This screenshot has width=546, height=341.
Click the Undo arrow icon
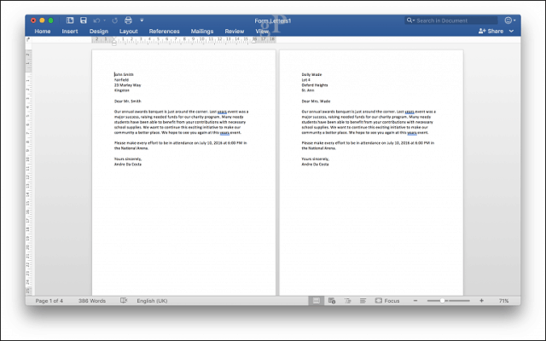(x=96, y=20)
